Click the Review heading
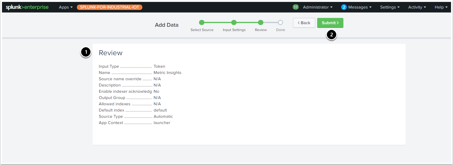The width and height of the screenshot is (453, 165). click(x=110, y=53)
